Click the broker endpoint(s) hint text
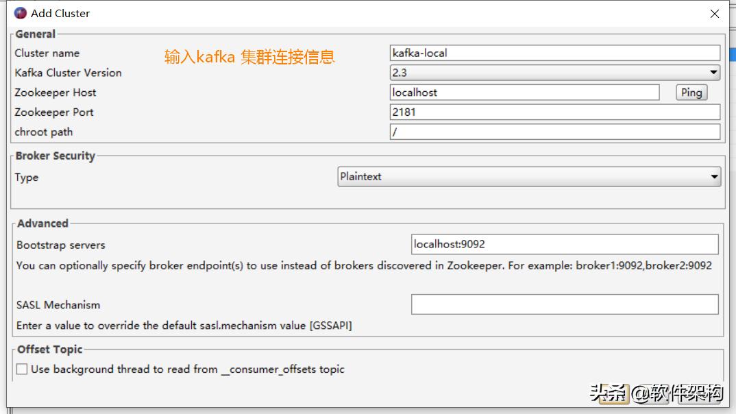The image size is (736, 414). click(364, 266)
